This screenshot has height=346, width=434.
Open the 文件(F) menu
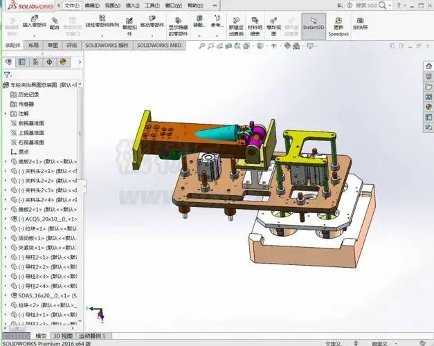[72, 6]
